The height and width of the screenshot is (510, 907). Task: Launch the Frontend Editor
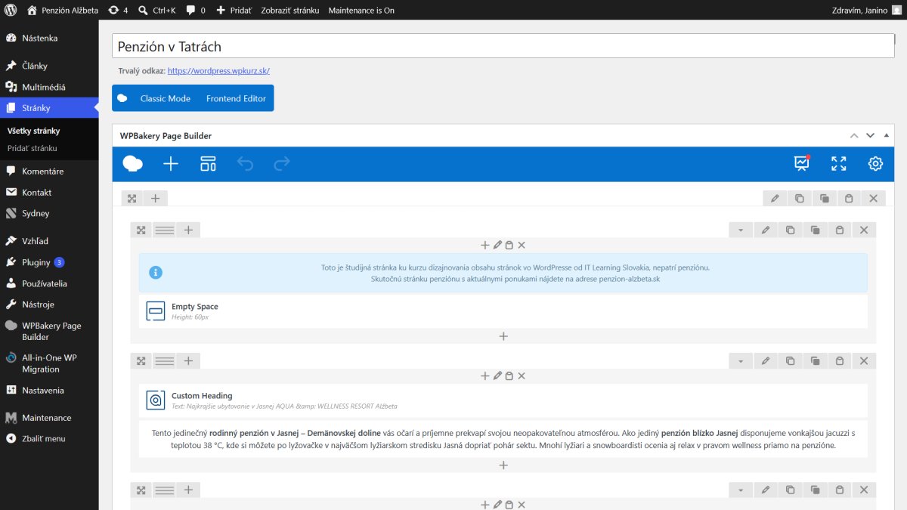[236, 99]
